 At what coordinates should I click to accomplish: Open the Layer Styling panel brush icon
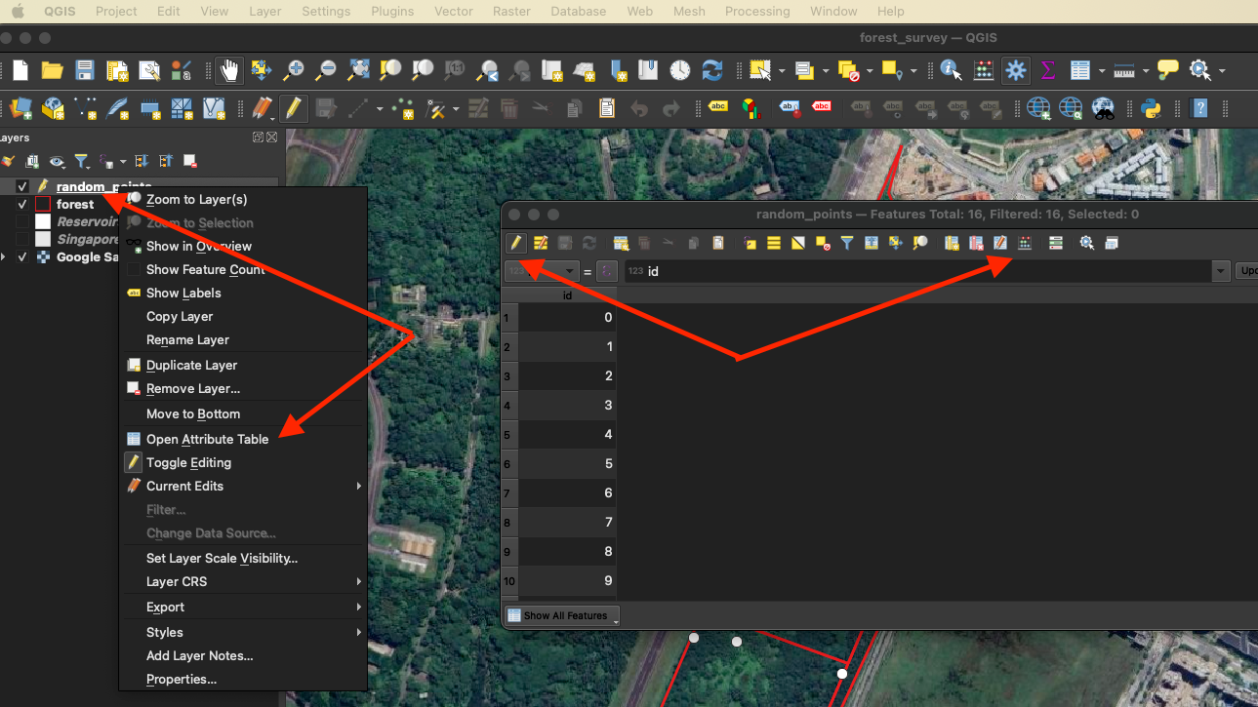tap(9, 161)
